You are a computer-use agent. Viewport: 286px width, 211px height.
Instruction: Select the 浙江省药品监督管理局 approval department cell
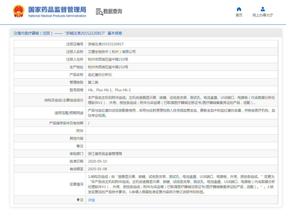tap(105, 154)
